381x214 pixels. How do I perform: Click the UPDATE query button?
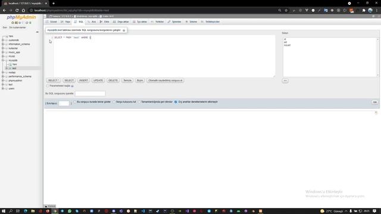pos(98,80)
